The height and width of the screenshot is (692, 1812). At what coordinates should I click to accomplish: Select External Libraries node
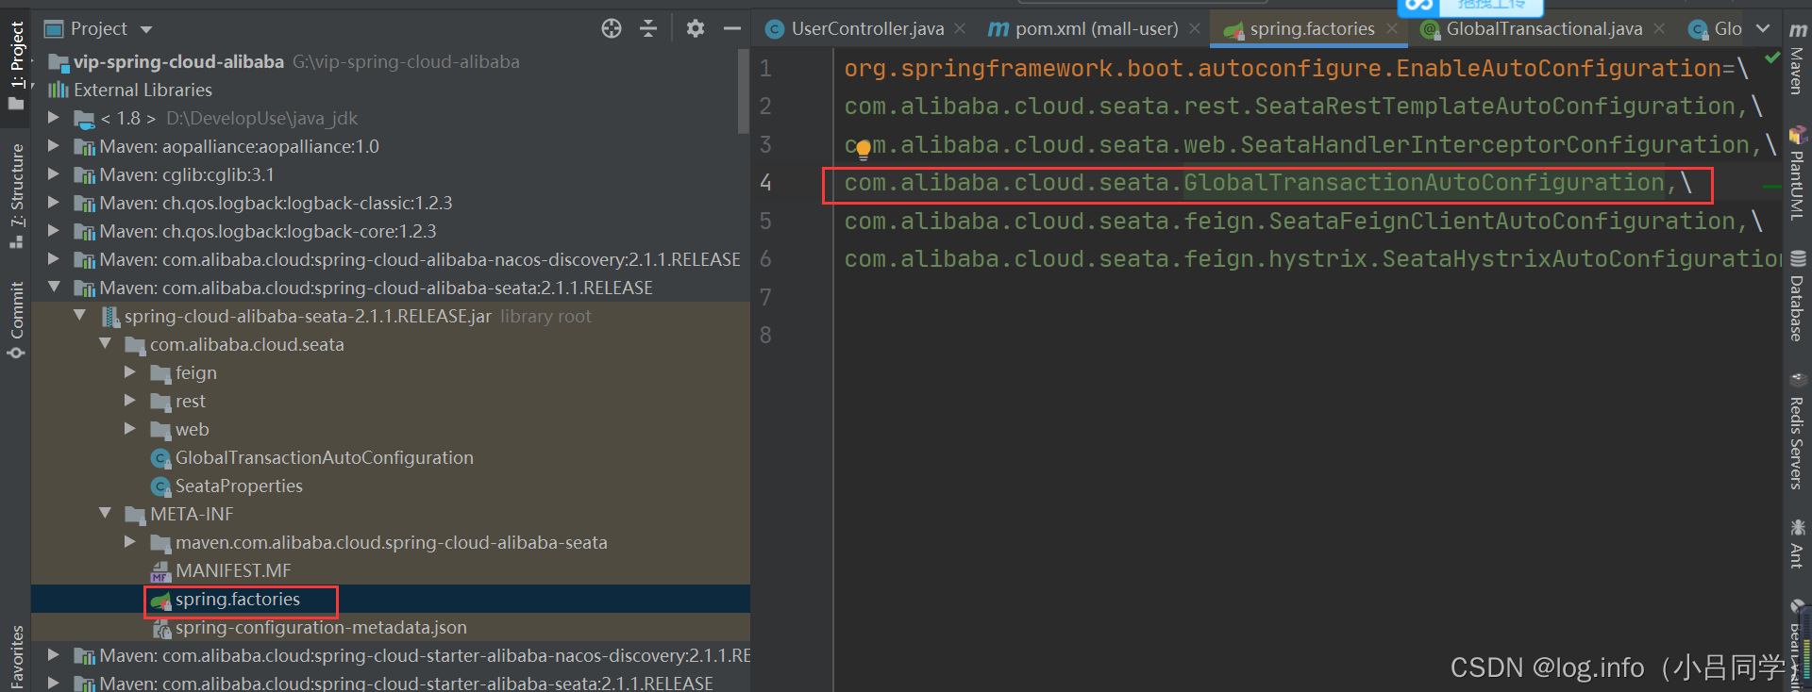click(143, 90)
